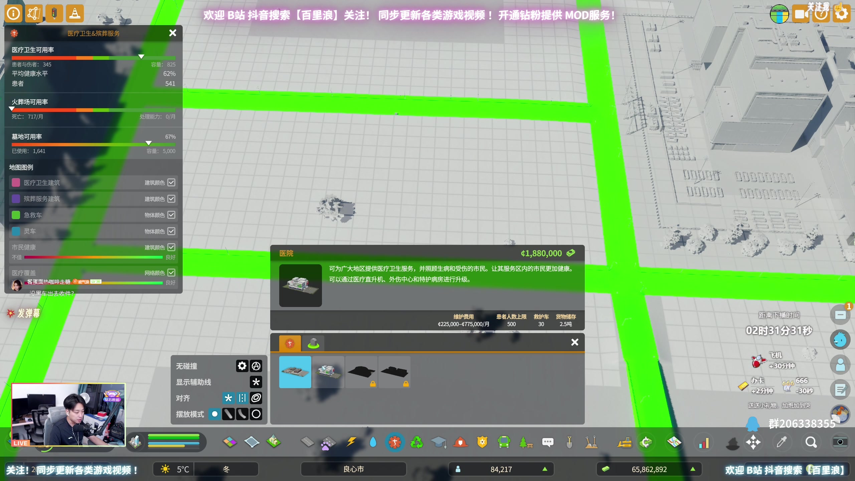
Task: Open the Police shield menu
Action: point(482,442)
